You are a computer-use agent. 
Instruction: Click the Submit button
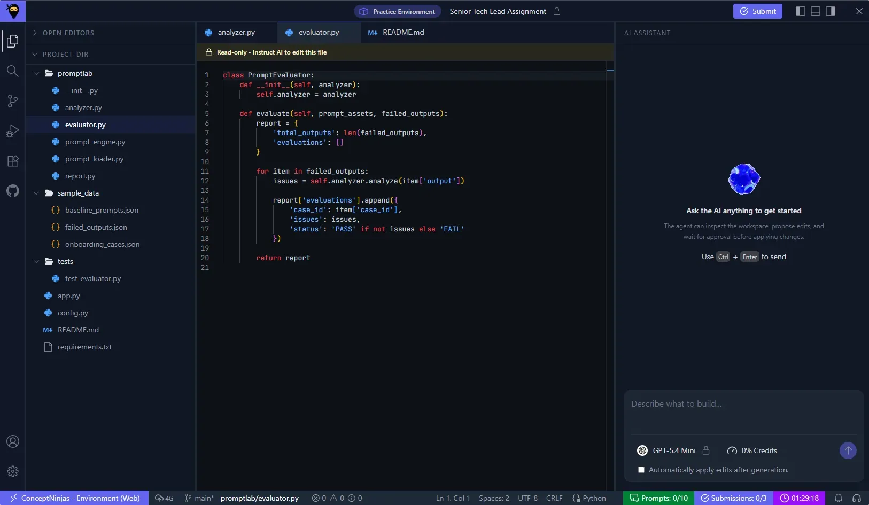point(757,11)
